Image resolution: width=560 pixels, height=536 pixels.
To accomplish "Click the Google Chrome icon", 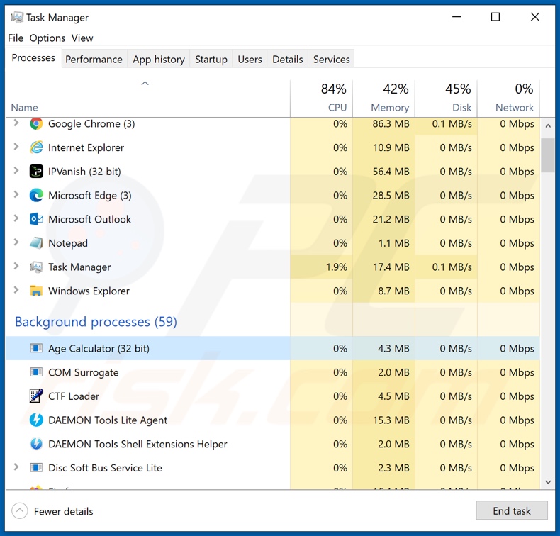I will [36, 124].
